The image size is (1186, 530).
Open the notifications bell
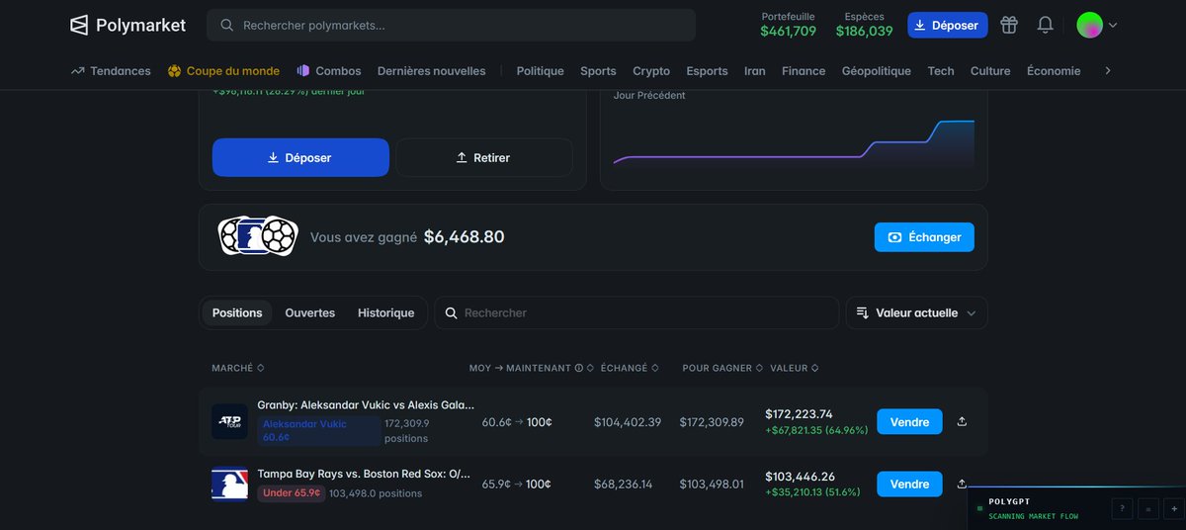[1045, 25]
